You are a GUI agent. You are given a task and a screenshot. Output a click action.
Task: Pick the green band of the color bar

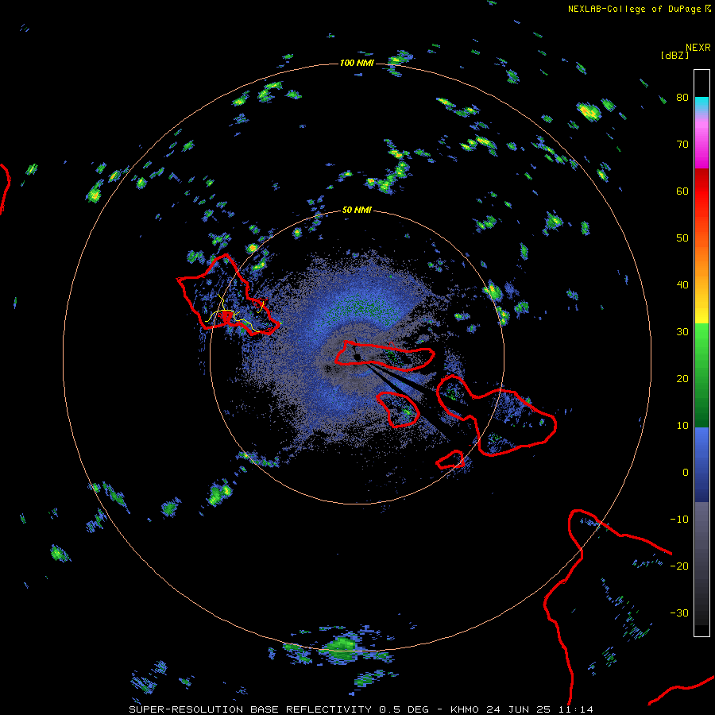701,375
